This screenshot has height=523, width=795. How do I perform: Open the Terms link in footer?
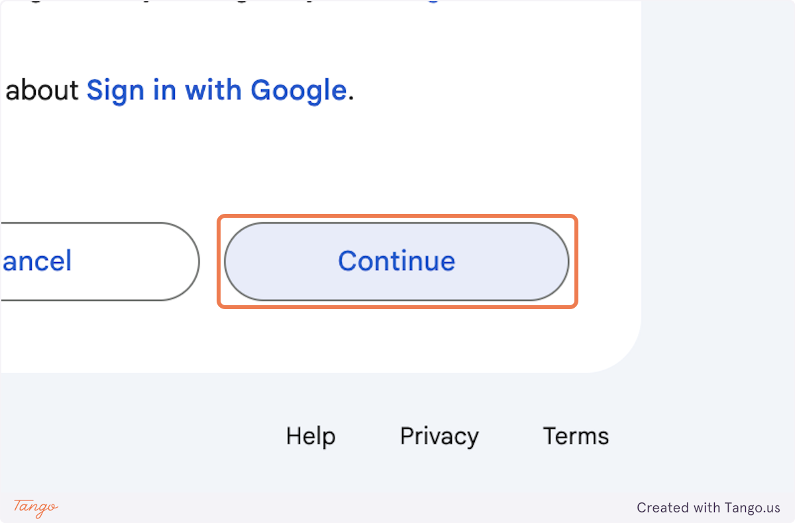tap(576, 436)
